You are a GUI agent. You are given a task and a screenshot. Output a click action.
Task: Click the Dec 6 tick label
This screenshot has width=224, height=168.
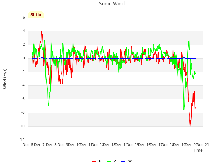coord(28,145)
